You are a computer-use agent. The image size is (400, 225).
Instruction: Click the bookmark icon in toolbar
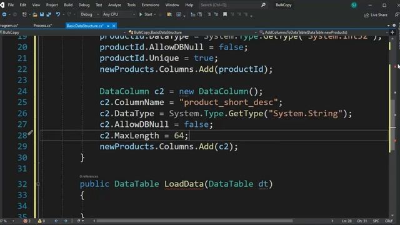click(225, 14)
